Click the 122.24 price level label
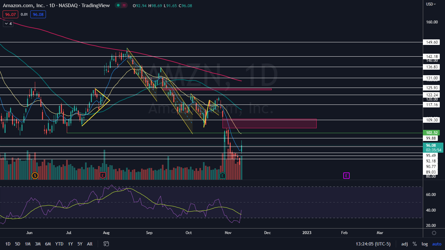445x250 pixels. [431, 95]
